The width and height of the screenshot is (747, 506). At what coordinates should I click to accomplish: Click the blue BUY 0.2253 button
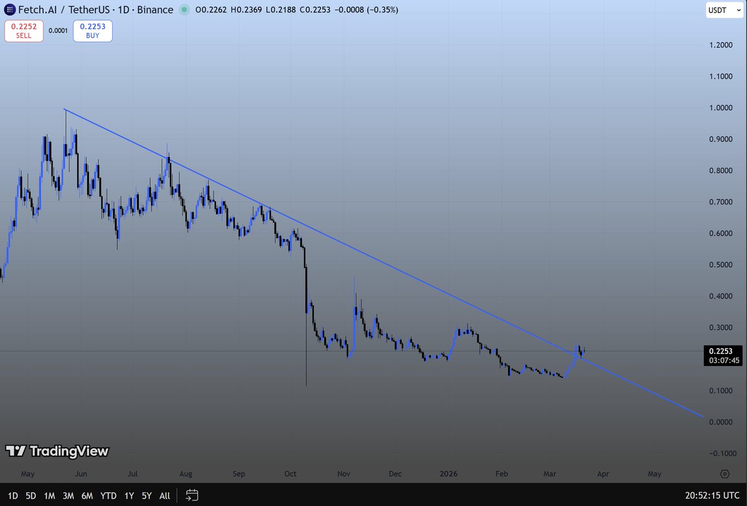[93, 31]
